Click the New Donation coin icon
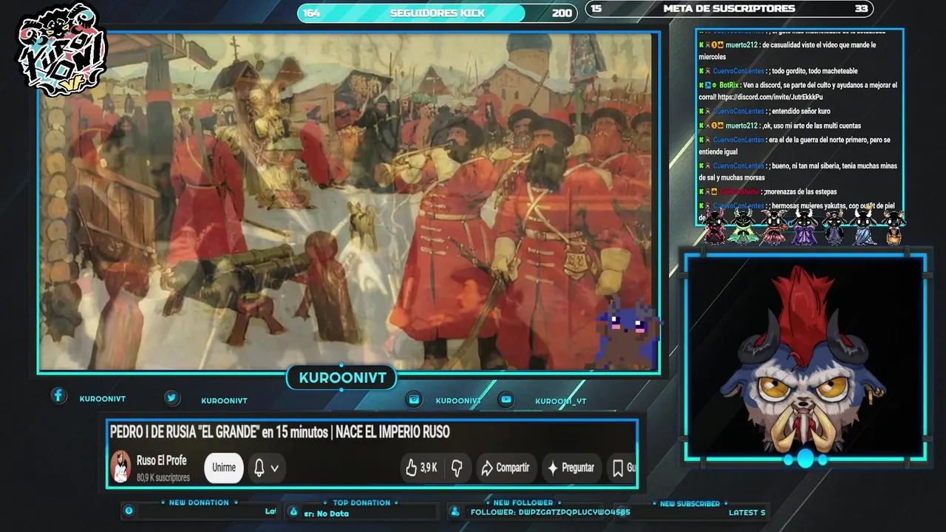This screenshot has height=532, width=946. 129,511
